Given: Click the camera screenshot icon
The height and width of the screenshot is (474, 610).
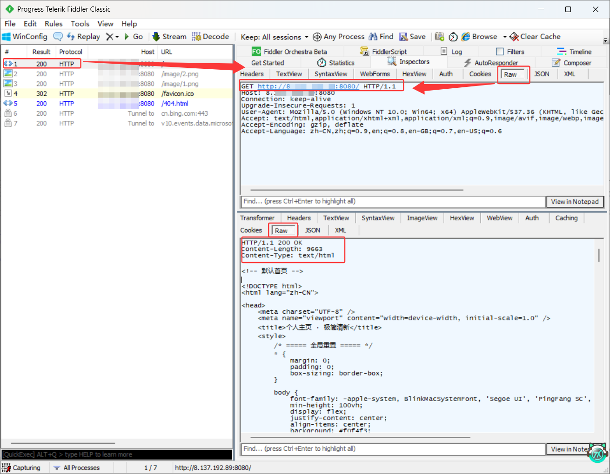Looking at the screenshot, I should 439,37.
